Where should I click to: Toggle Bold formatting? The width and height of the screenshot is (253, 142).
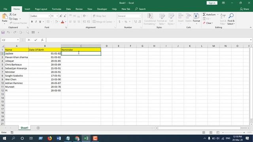click(32, 22)
